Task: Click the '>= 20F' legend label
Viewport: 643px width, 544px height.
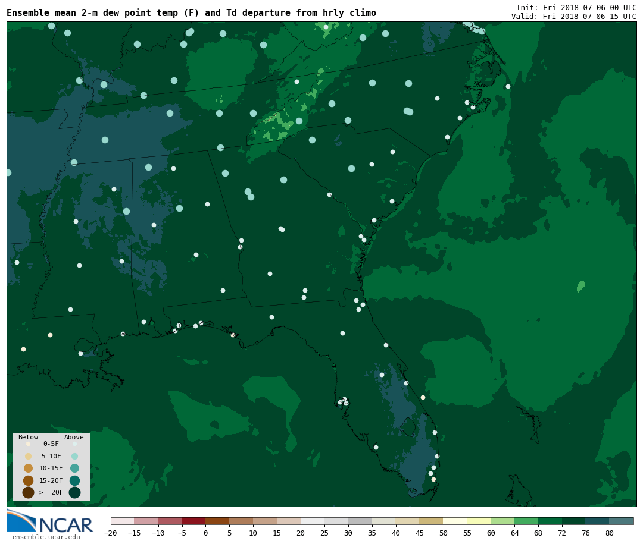Action: tap(51, 492)
